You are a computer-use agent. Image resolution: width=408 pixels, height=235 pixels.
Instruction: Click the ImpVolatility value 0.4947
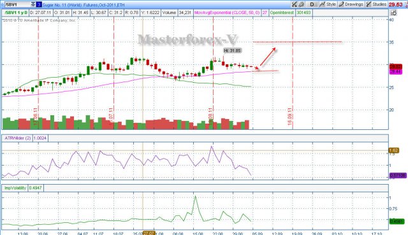[36, 188]
